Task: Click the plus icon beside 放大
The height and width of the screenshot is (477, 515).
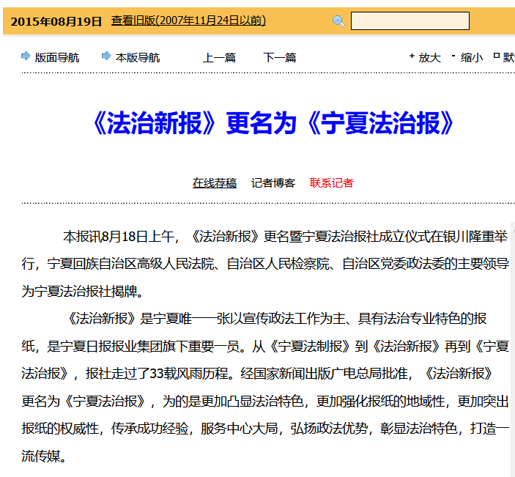Action: 412,56
